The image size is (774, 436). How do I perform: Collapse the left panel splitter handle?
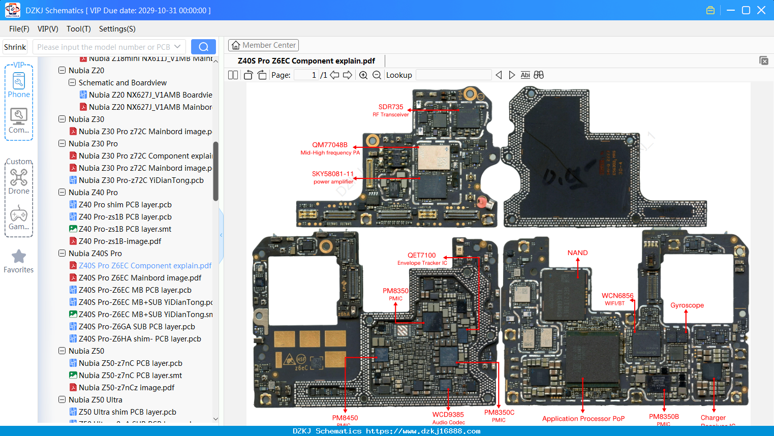221,235
